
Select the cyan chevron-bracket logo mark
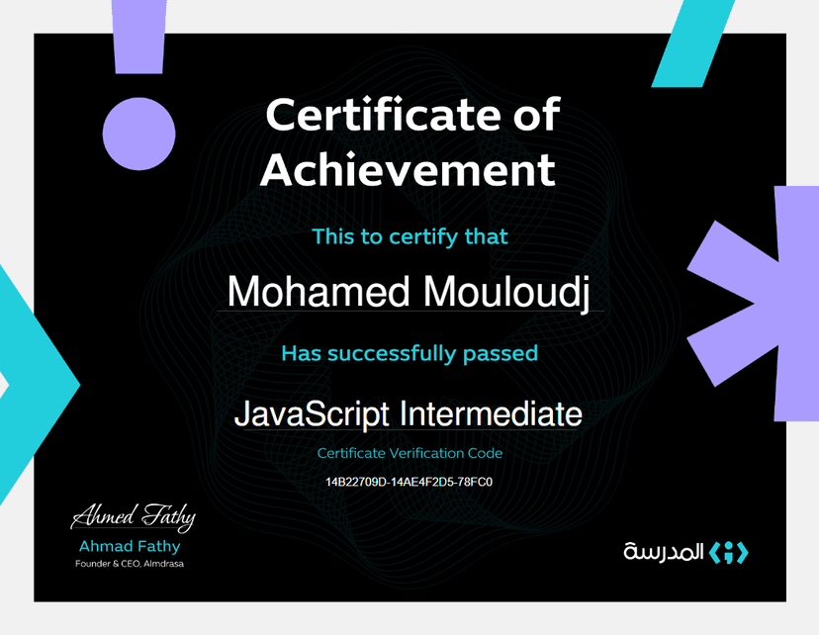727,554
